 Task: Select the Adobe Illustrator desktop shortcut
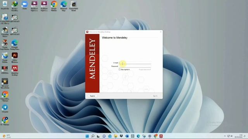click(x=15, y=58)
